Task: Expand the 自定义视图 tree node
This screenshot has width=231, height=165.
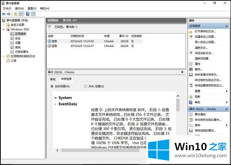Action: pos(4,25)
